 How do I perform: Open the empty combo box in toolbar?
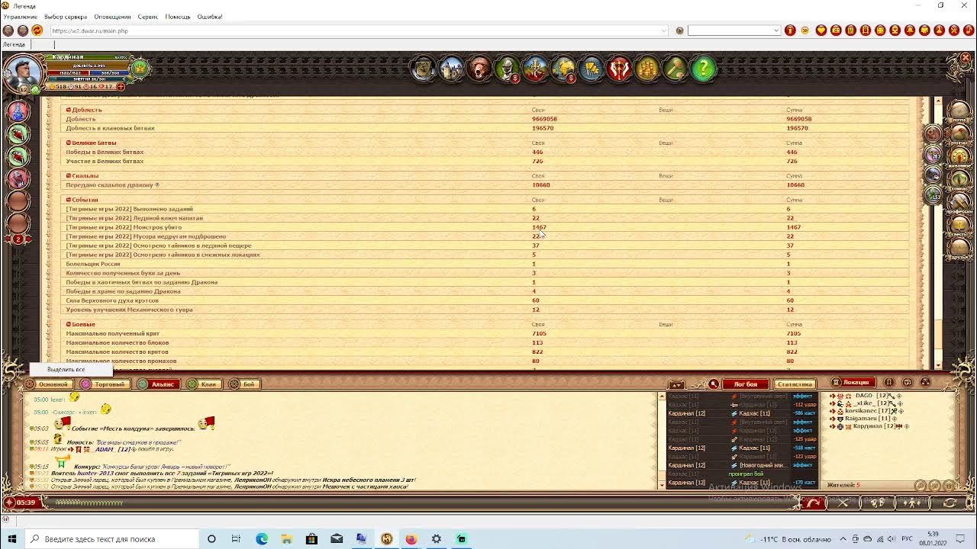[734, 30]
